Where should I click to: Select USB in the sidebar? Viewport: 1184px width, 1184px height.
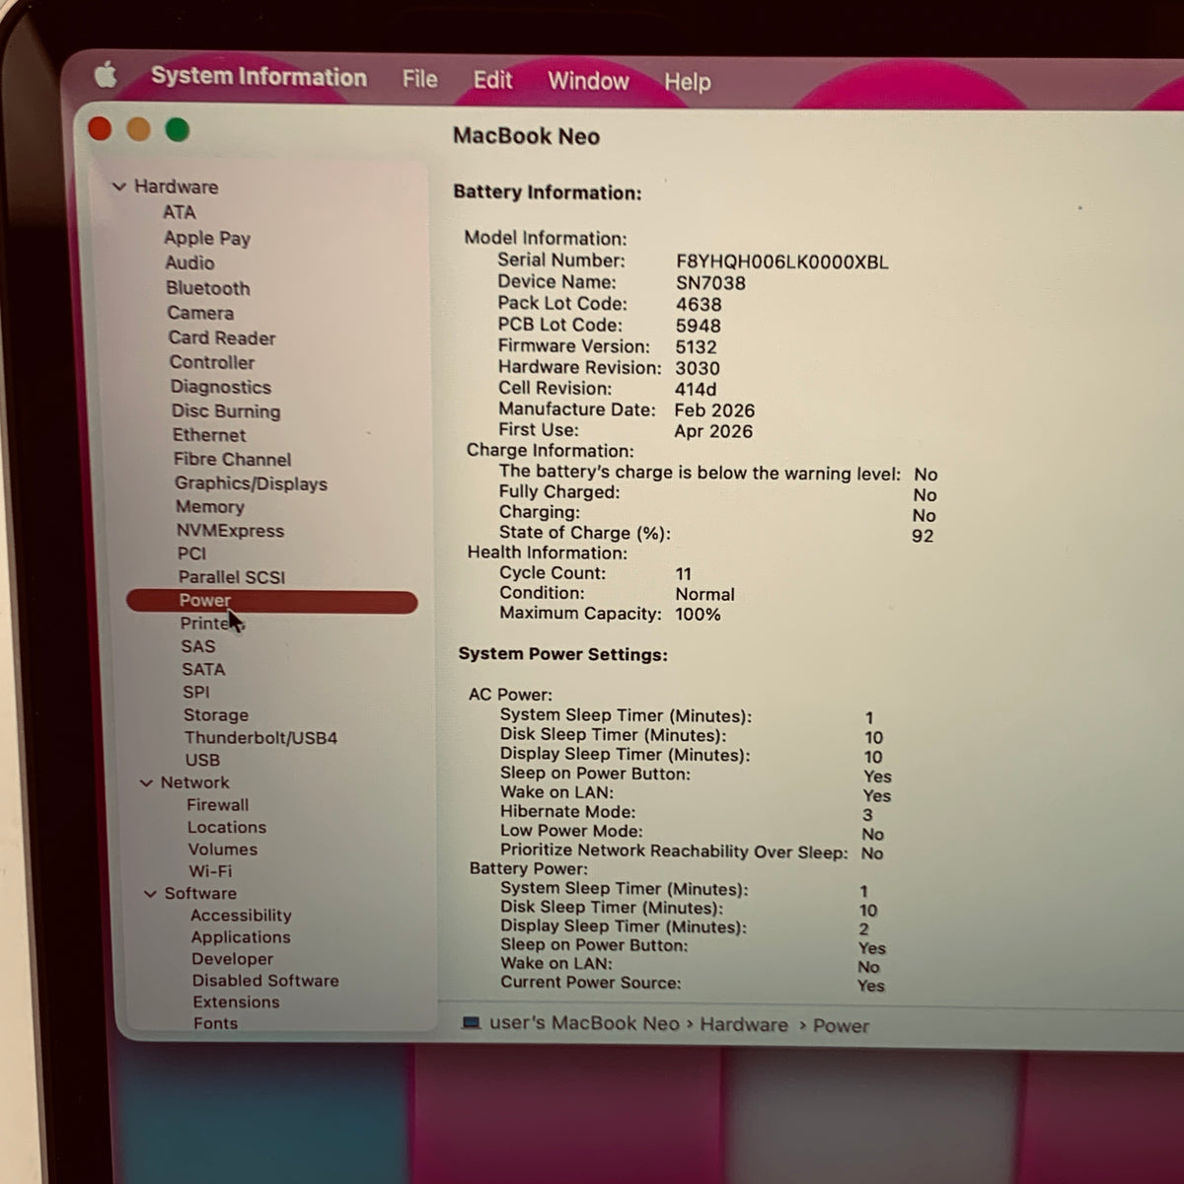pyautogui.click(x=202, y=760)
